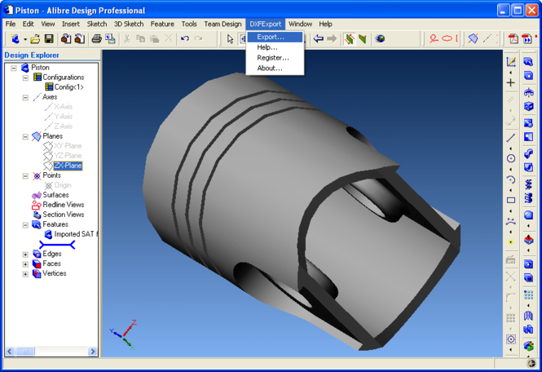
Task: Select Section Views tree item
Action: coord(64,215)
